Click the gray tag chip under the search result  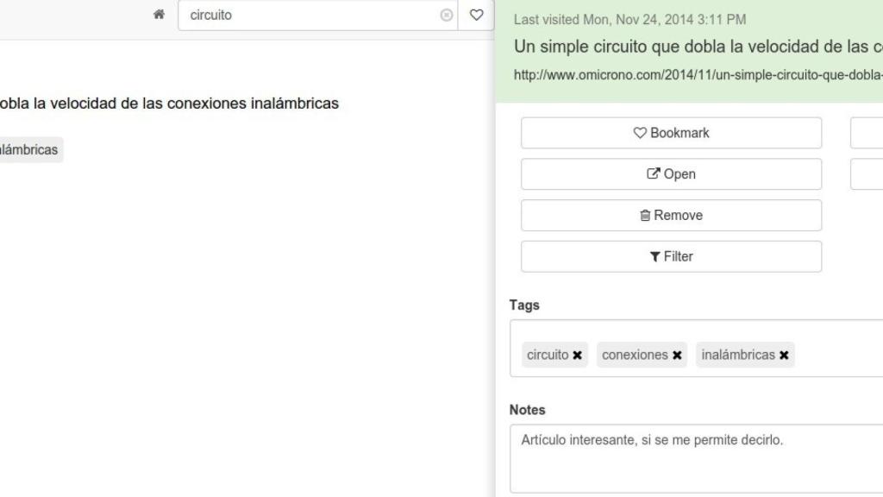tap(29, 150)
